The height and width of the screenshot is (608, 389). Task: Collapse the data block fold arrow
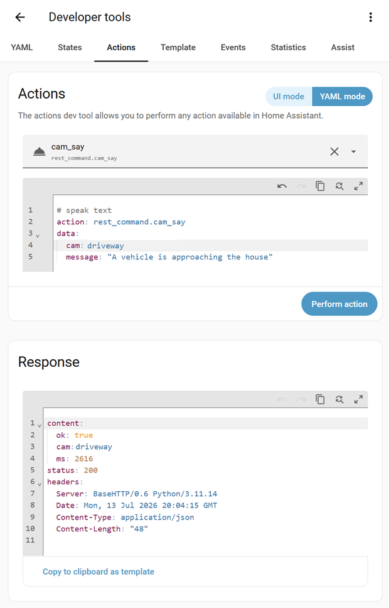tap(38, 236)
